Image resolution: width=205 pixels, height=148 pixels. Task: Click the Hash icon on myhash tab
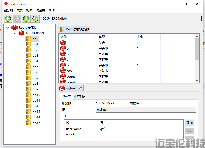tap(62, 88)
